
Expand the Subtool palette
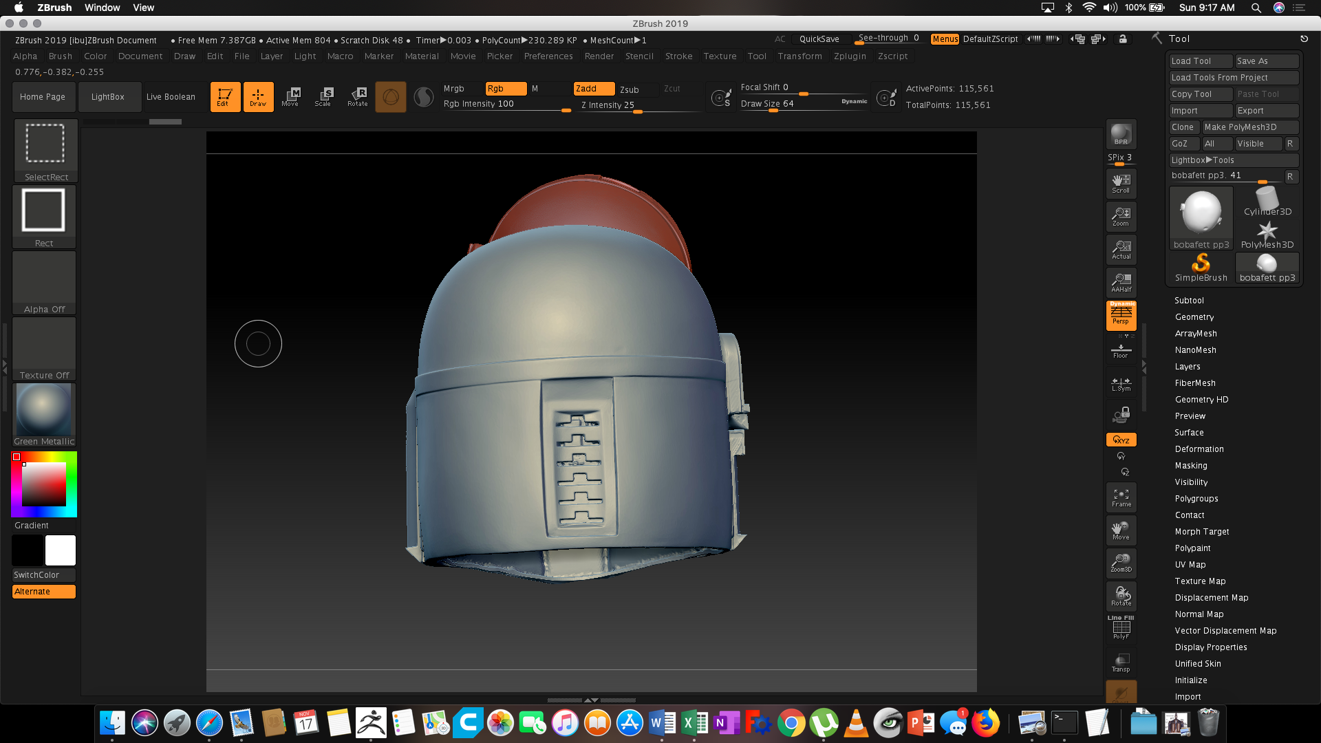(x=1189, y=301)
